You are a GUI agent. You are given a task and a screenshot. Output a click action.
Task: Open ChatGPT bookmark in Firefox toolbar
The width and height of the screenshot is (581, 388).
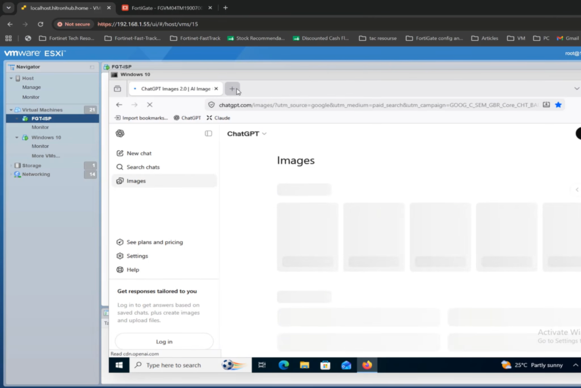click(x=187, y=118)
